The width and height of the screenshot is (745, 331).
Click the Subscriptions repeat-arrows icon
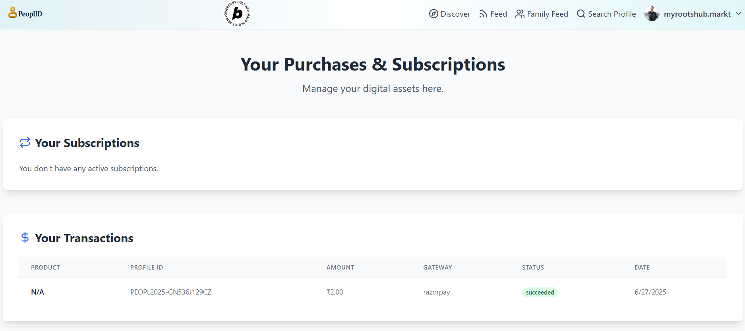(x=25, y=142)
